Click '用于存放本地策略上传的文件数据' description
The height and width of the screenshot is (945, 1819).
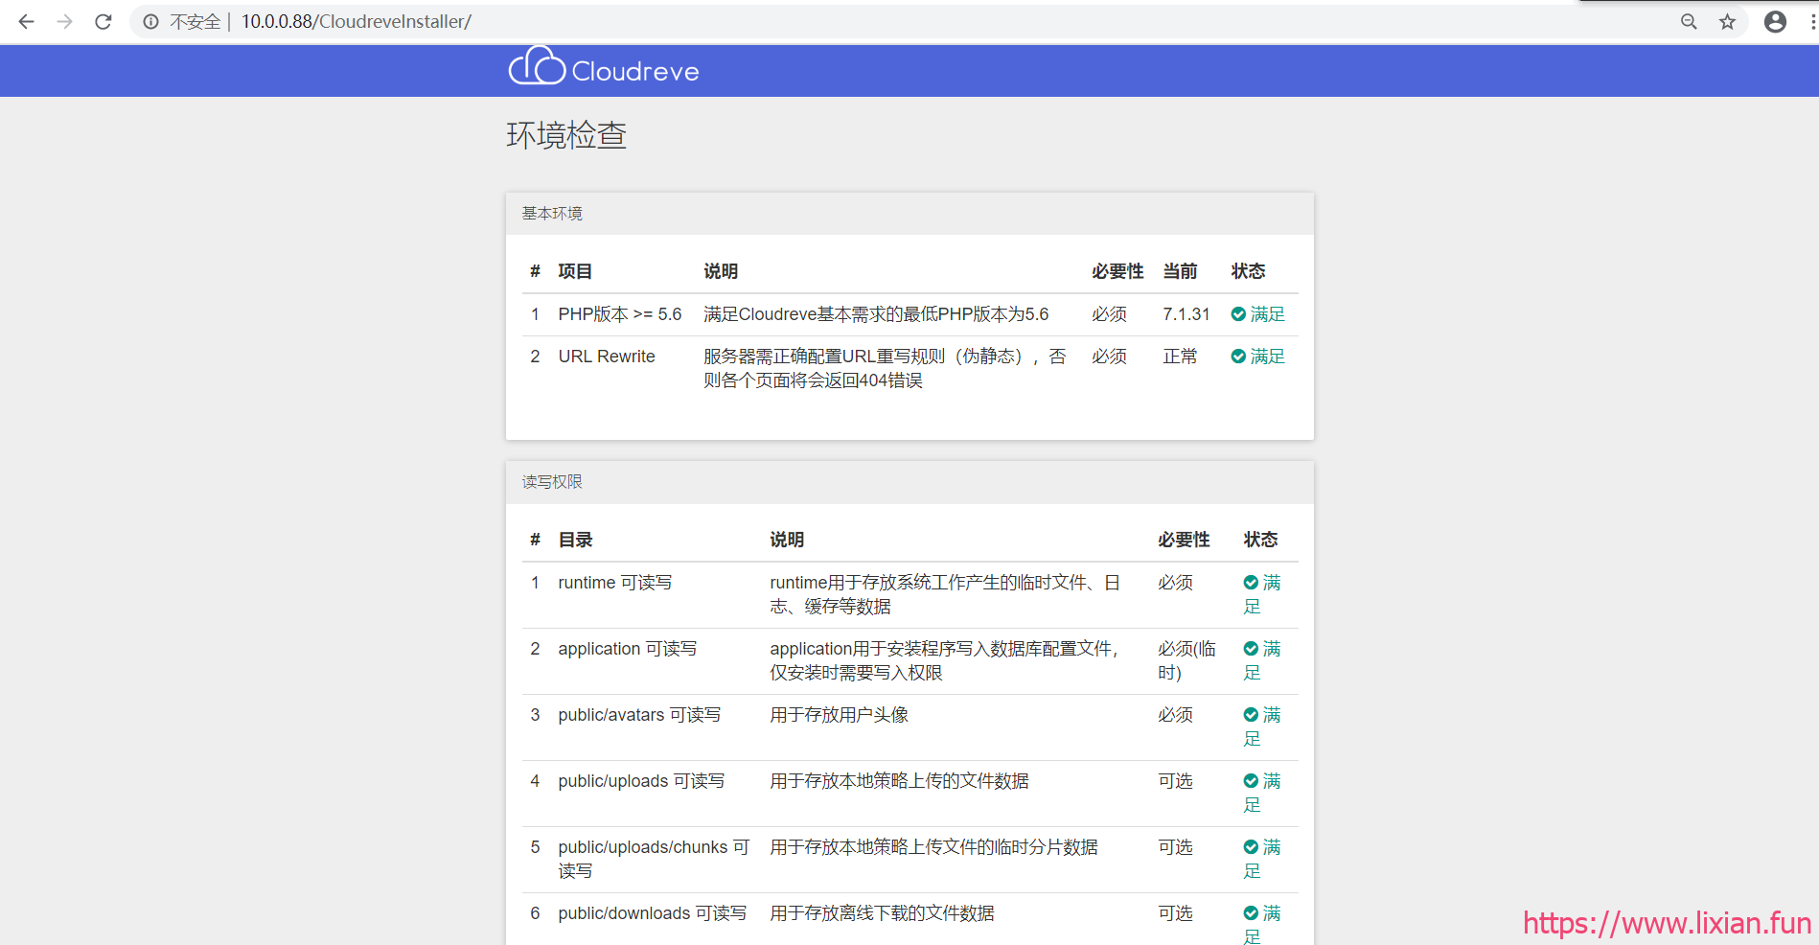coord(900,781)
